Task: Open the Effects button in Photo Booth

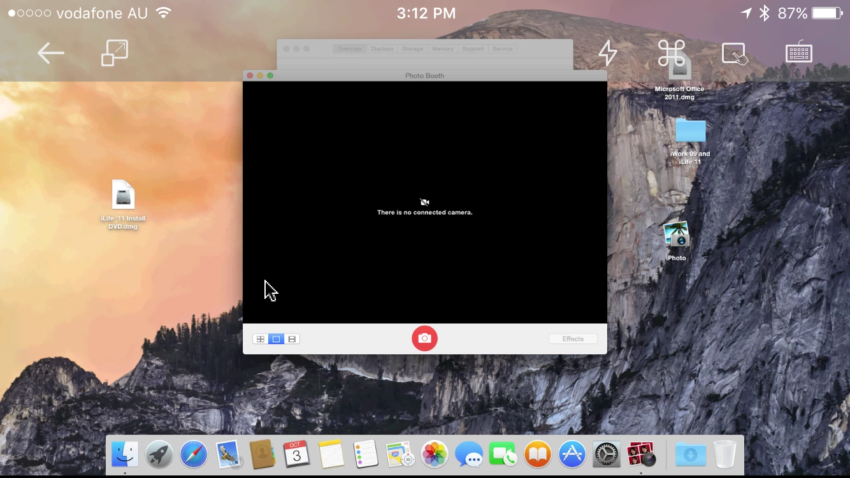Action: point(573,339)
